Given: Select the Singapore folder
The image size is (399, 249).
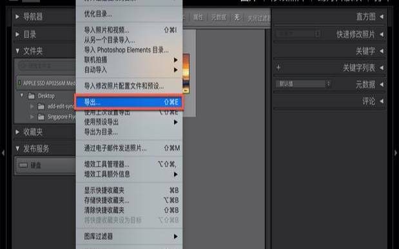Looking at the screenshot, I should [x=61, y=117].
